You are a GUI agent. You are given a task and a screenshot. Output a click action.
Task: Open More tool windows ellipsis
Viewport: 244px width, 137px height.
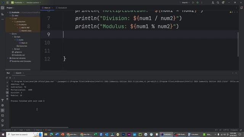[3, 19]
